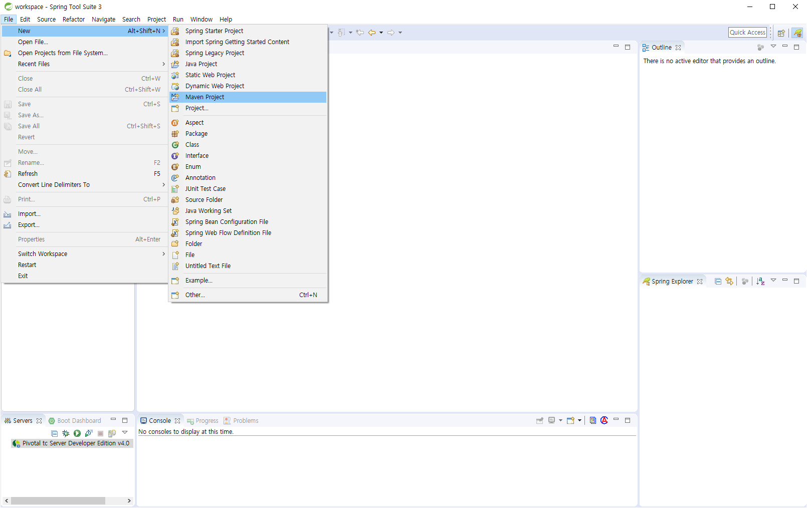The image size is (807, 508).
Task: Collapse all in Spring Explorer
Action: 718,282
